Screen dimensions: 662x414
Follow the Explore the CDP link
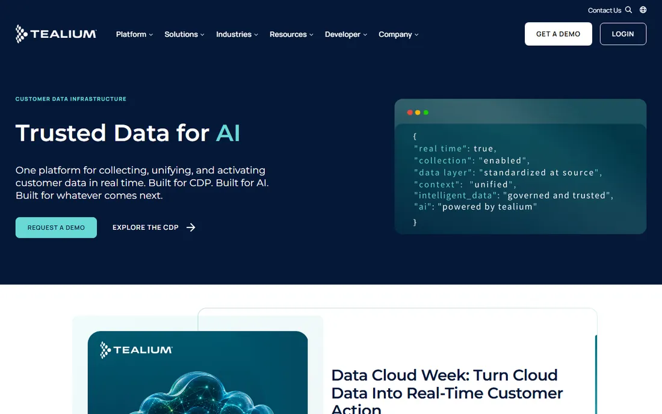click(x=153, y=227)
